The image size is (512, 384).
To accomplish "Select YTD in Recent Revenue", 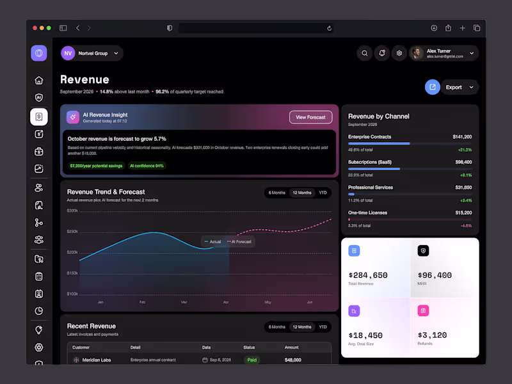I will (x=323, y=327).
